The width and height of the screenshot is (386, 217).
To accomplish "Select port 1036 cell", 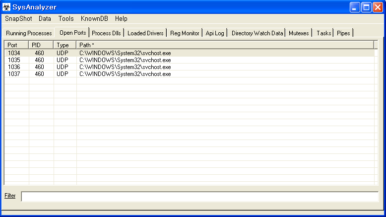I will [x=14, y=67].
